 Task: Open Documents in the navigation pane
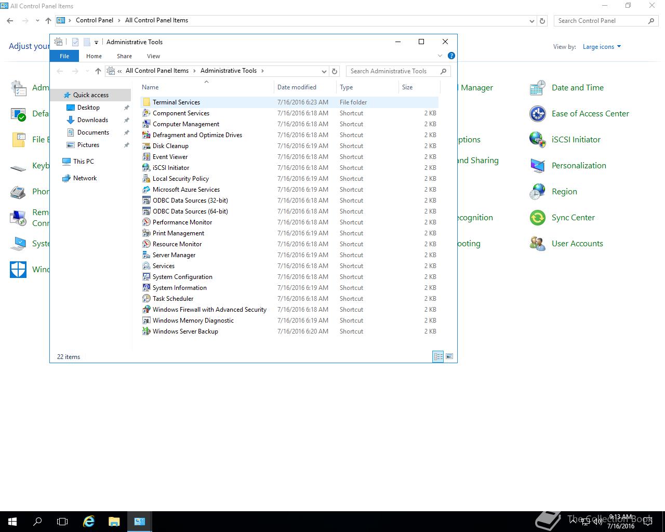(93, 132)
